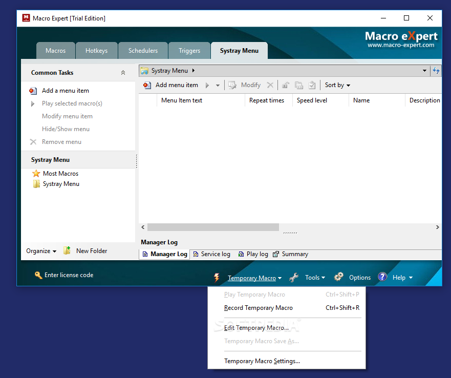Open the Help dropdown menu
Image resolution: width=451 pixels, height=378 pixels.
click(x=402, y=278)
